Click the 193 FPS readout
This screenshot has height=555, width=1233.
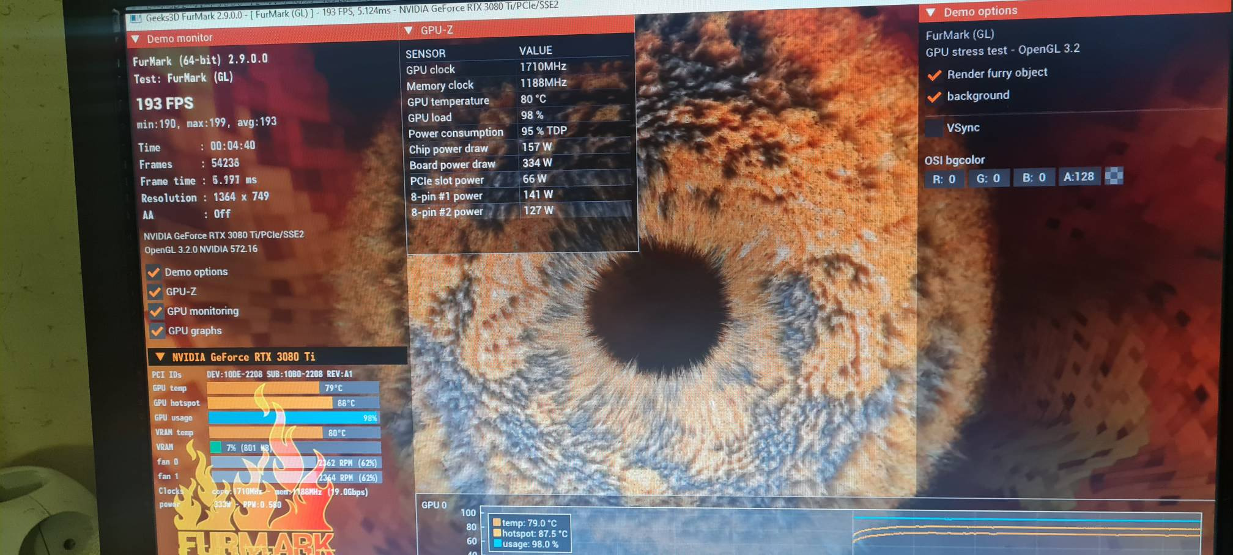[165, 104]
